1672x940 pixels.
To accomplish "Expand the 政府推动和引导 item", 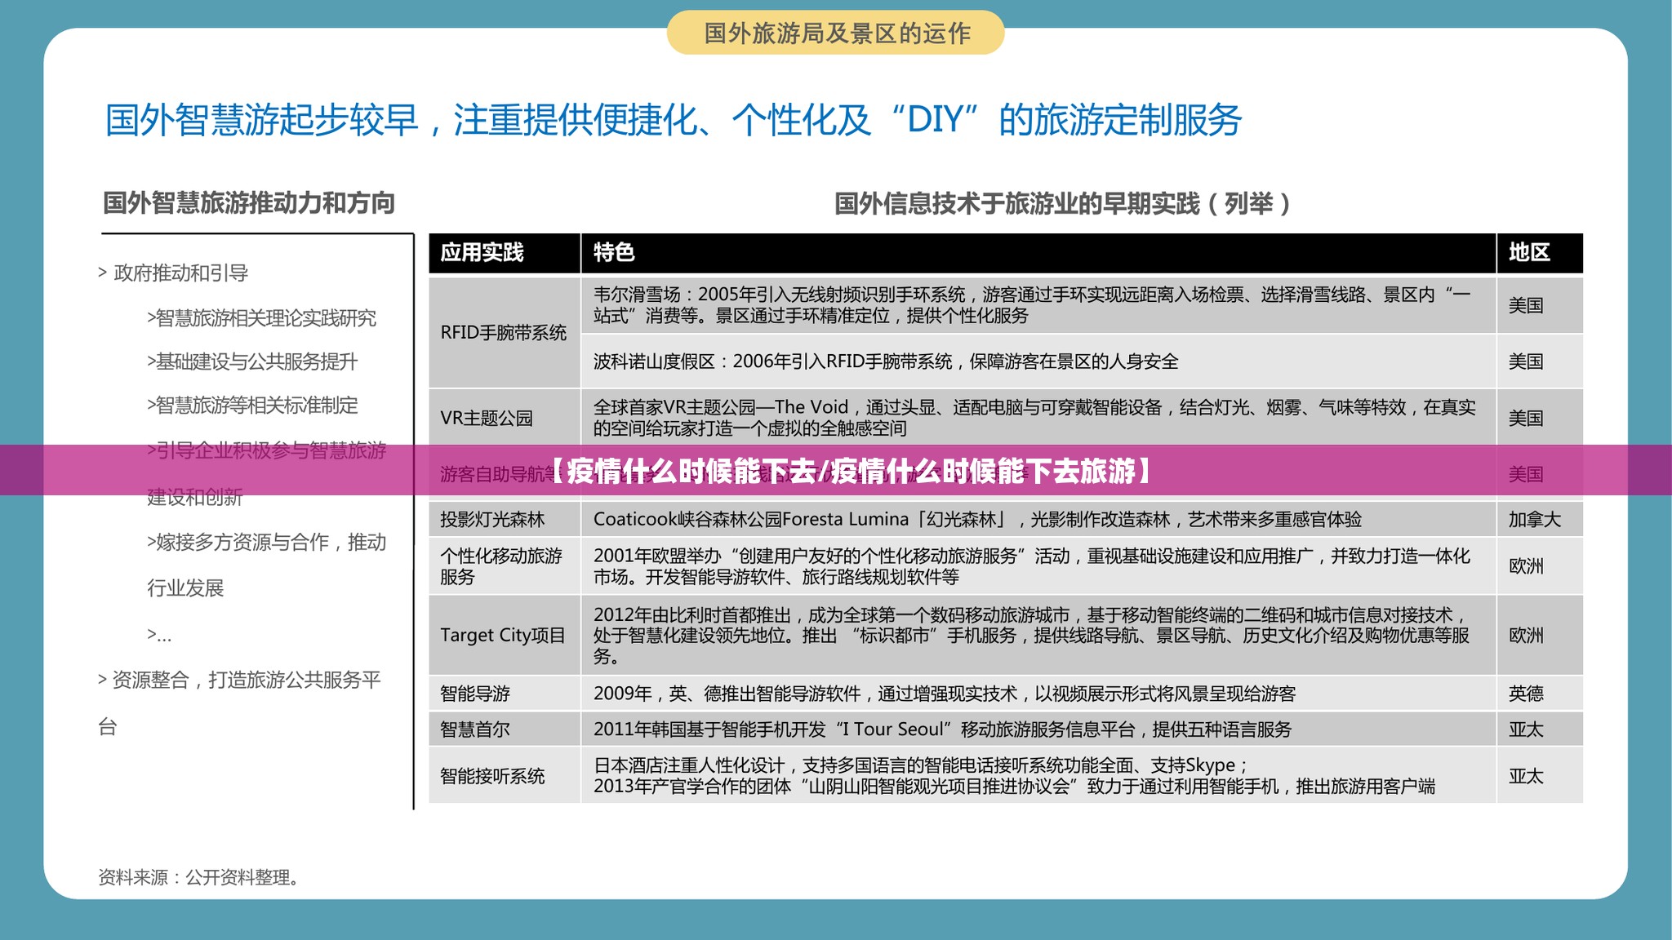I will (x=173, y=273).
